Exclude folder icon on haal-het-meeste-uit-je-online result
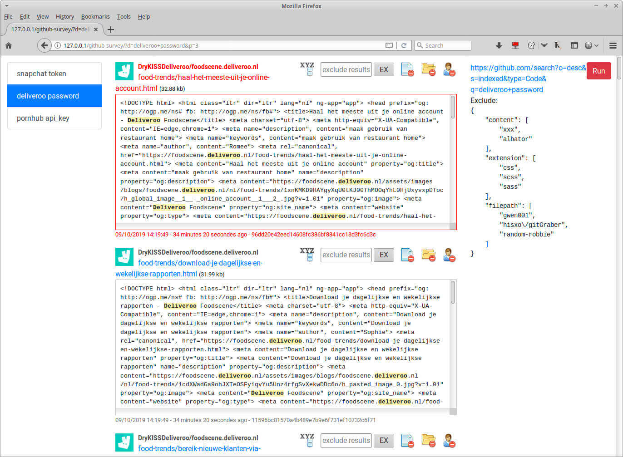 [x=428, y=69]
